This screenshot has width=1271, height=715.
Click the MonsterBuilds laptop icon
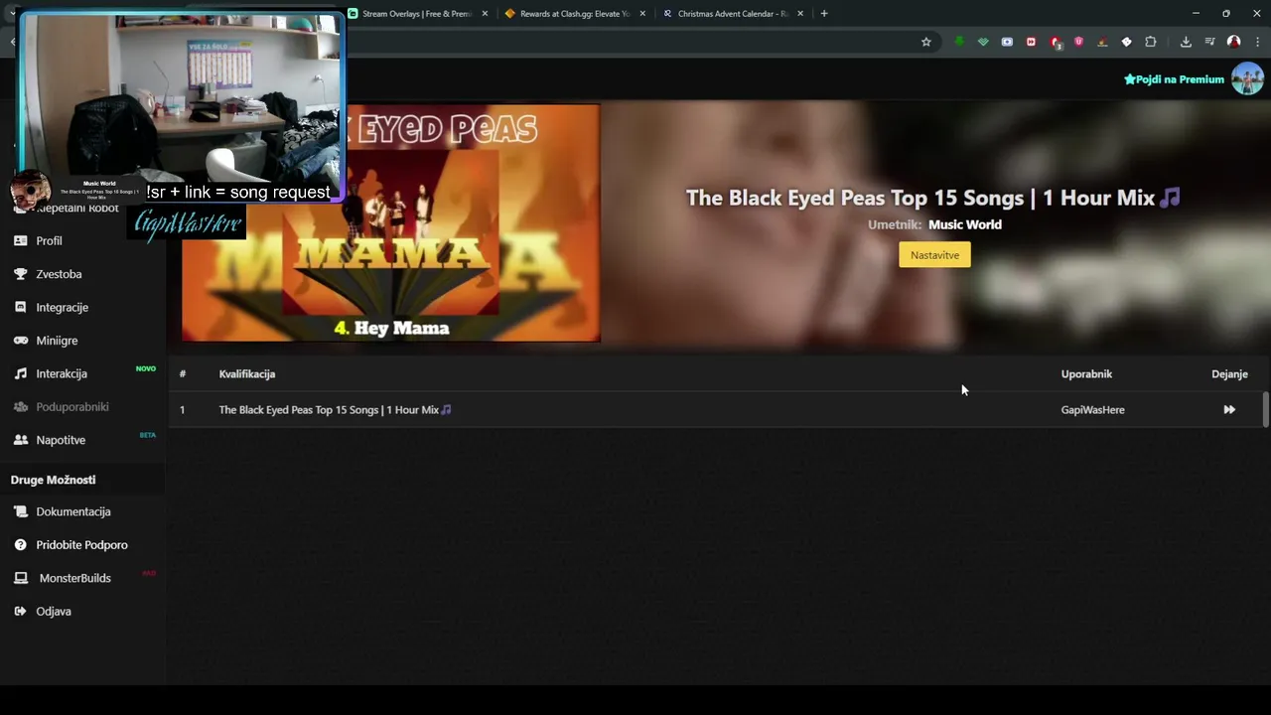tap(20, 578)
